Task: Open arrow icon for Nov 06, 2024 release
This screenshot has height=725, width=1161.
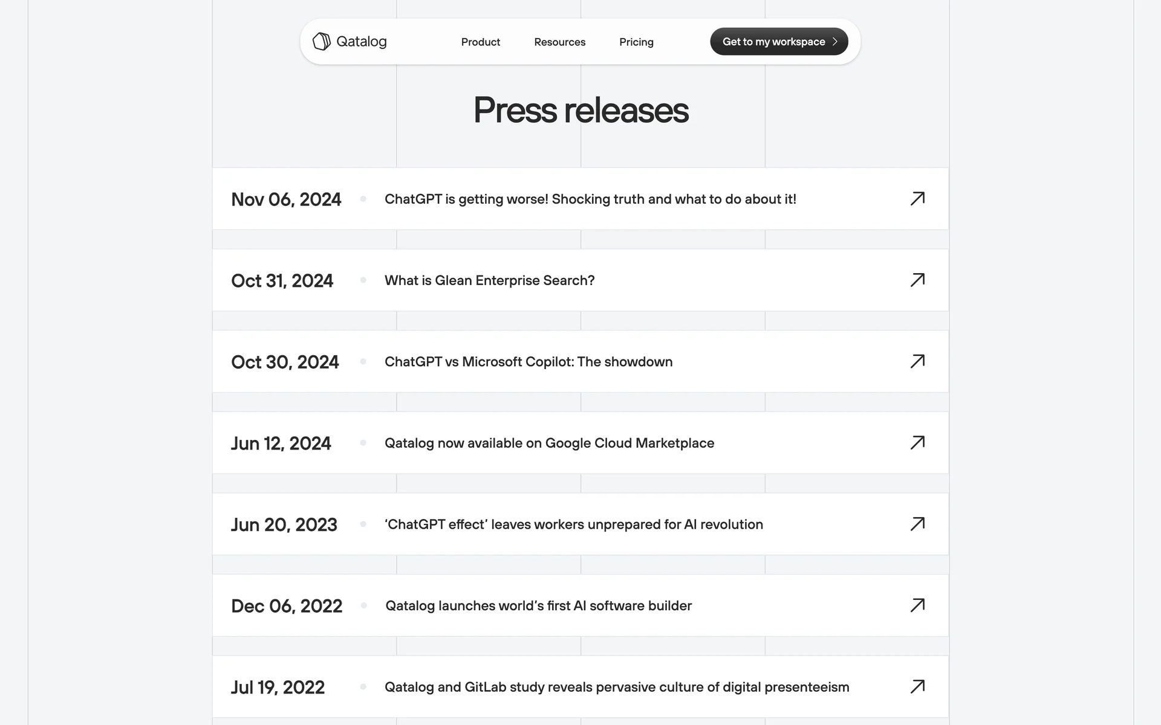Action: [917, 199]
